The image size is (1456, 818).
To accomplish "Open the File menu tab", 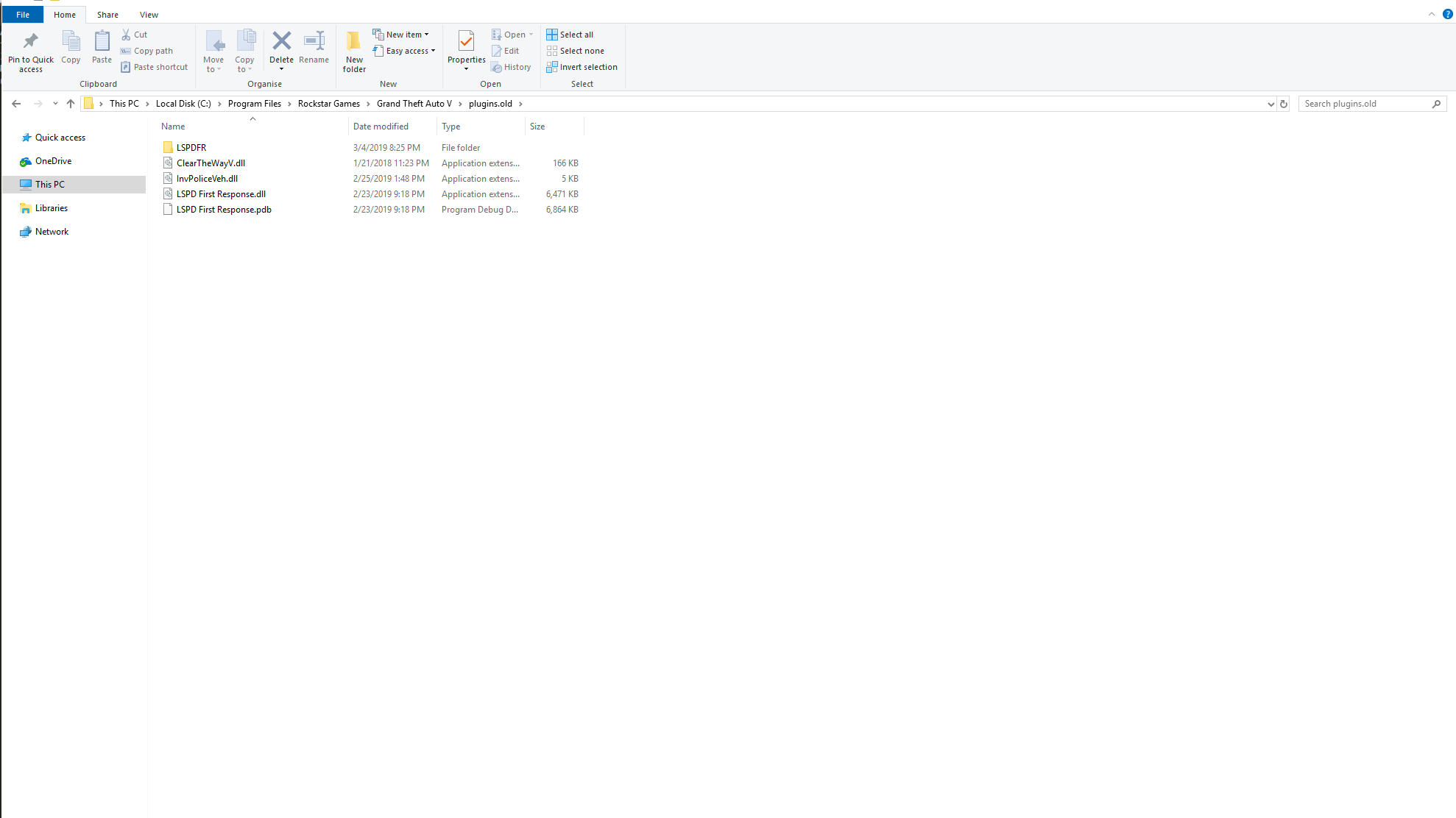I will [x=23, y=15].
